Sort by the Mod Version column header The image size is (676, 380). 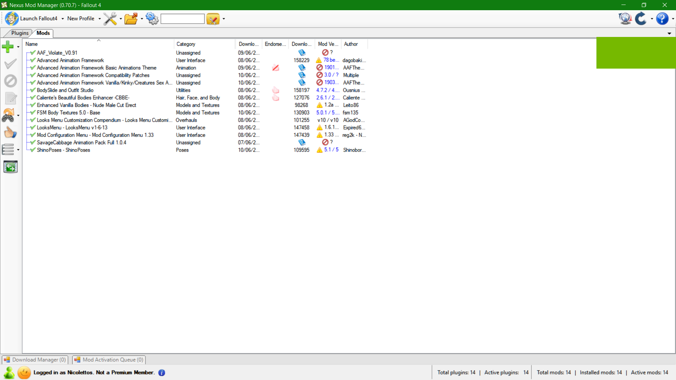click(x=328, y=44)
